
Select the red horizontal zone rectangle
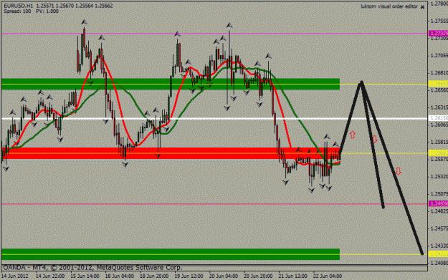tap(171, 153)
